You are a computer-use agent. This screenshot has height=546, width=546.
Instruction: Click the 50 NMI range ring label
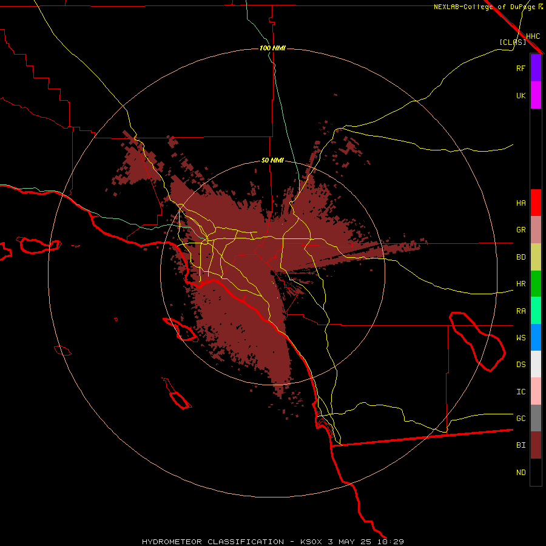point(272,161)
